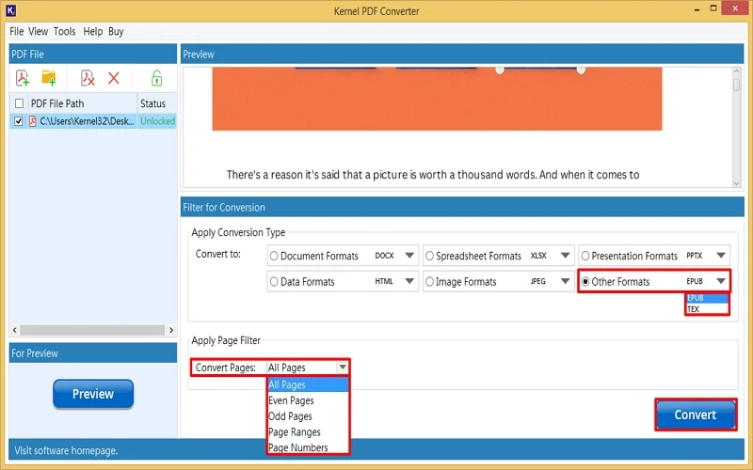Image resolution: width=753 pixels, height=470 pixels.
Task: Click the Convert button
Action: tap(696, 415)
